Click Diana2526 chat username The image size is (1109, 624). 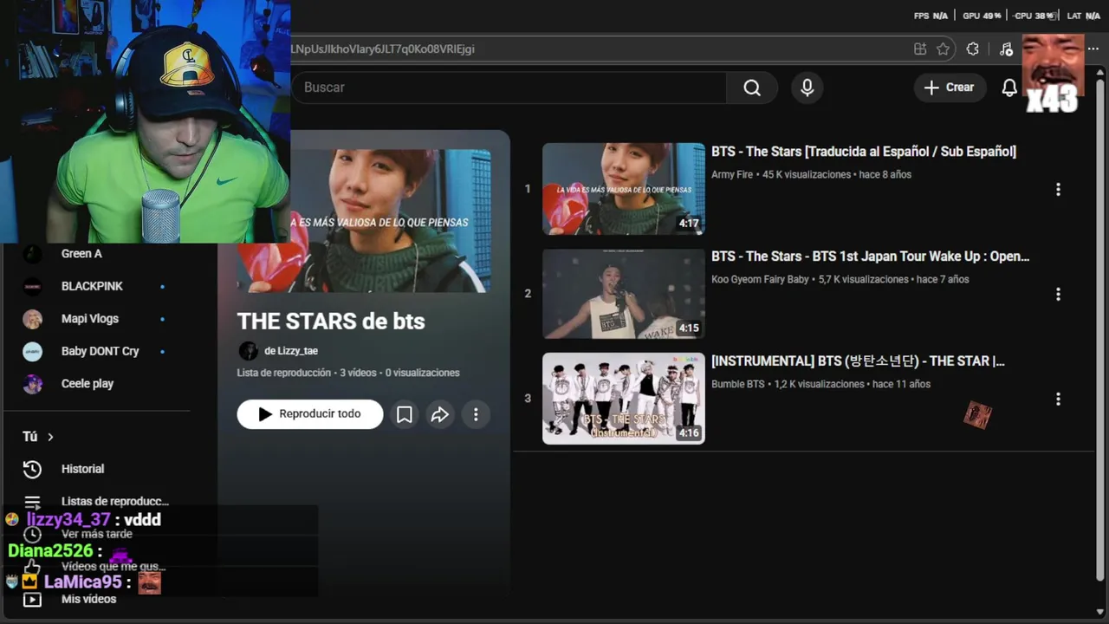pyautogui.click(x=50, y=551)
